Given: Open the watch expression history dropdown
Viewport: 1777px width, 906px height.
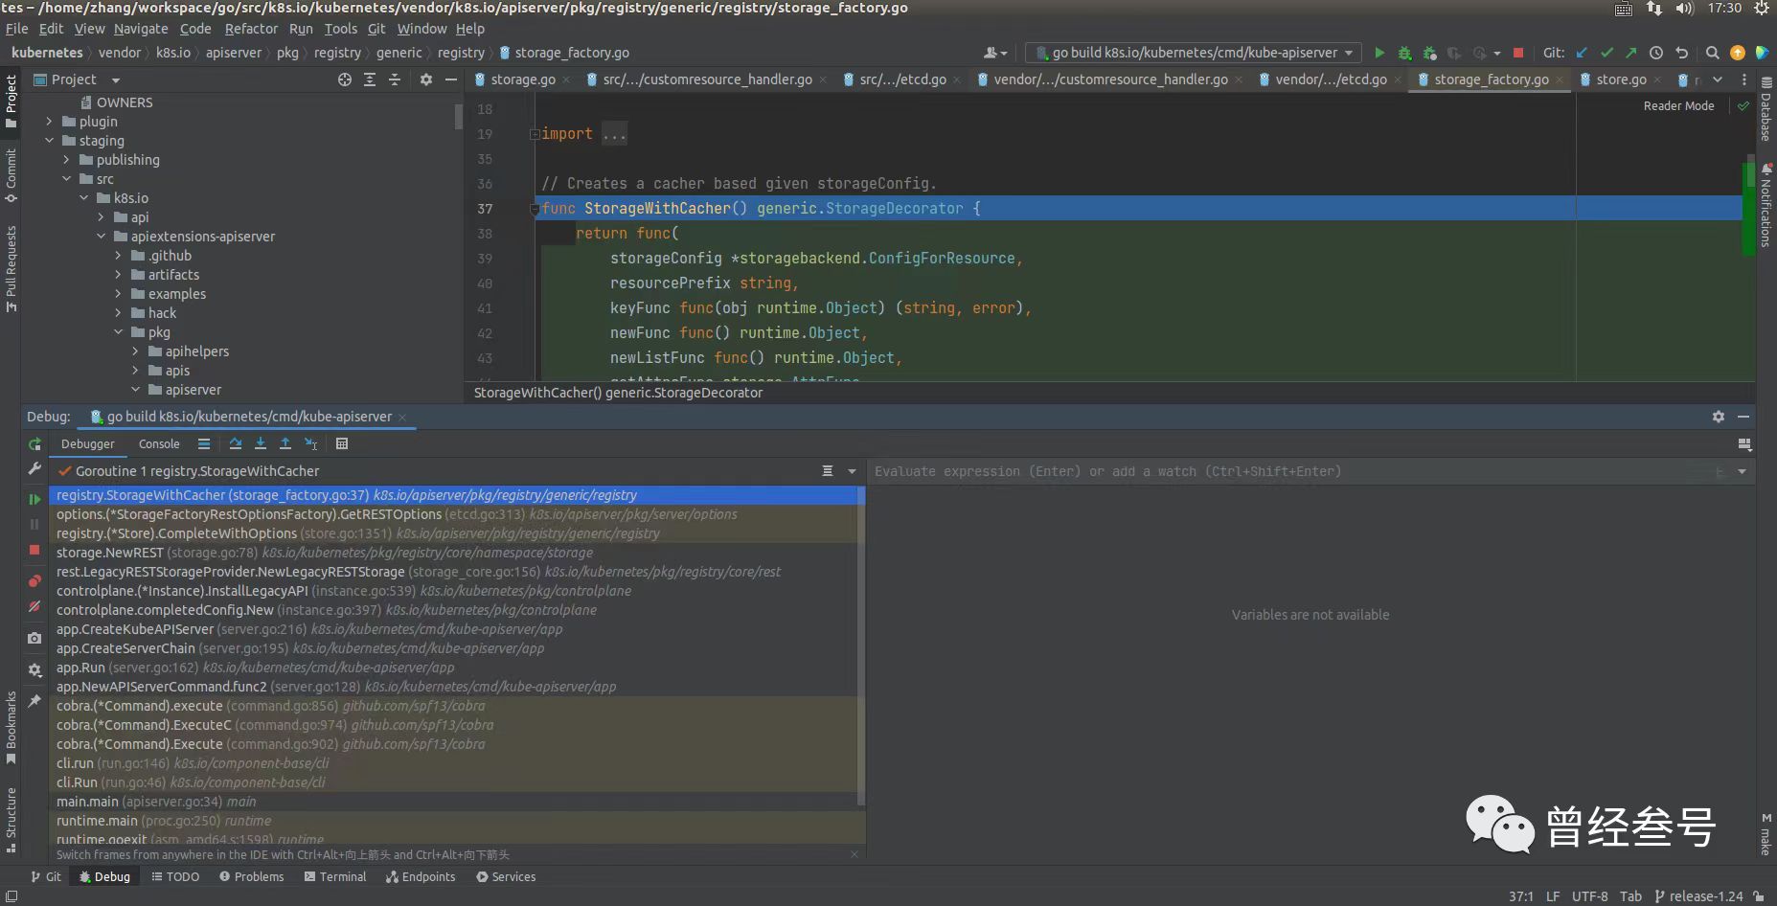Looking at the screenshot, I should click(1742, 471).
